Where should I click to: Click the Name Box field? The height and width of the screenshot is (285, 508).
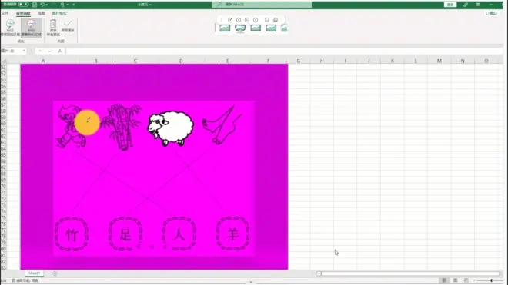11,51
